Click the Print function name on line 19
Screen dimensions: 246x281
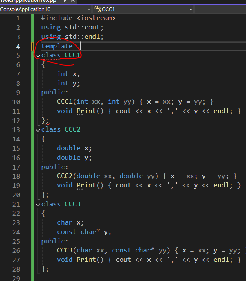(x=86, y=185)
